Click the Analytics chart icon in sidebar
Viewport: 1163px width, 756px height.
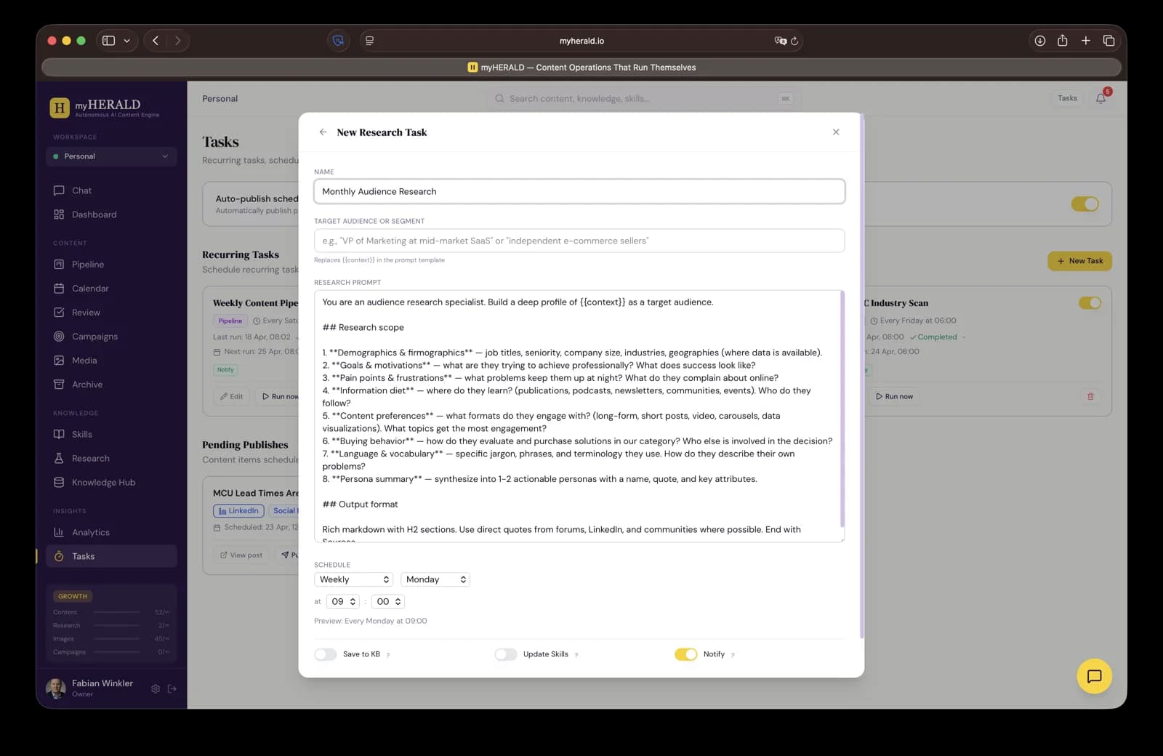[x=59, y=532]
